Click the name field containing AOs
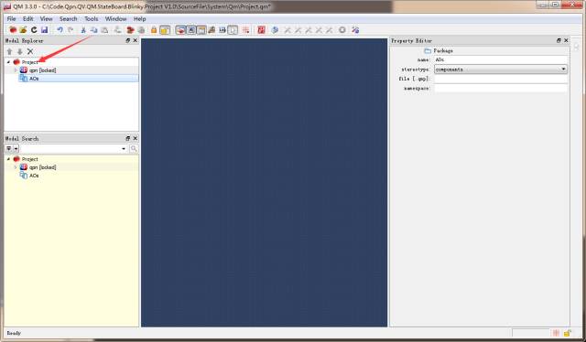The width and height of the screenshot is (586, 342). pyautogui.click(x=501, y=59)
